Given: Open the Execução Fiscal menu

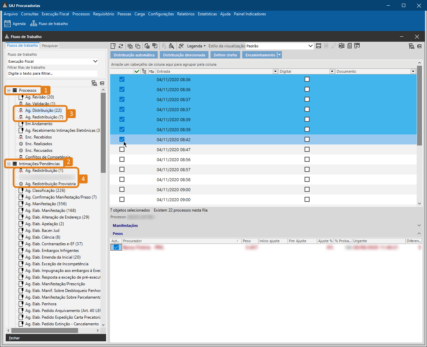Looking at the screenshot, I should click(x=55, y=14).
